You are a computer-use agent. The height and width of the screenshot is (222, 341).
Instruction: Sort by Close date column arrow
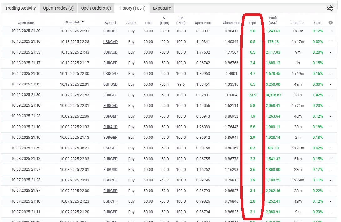pos(83,22)
